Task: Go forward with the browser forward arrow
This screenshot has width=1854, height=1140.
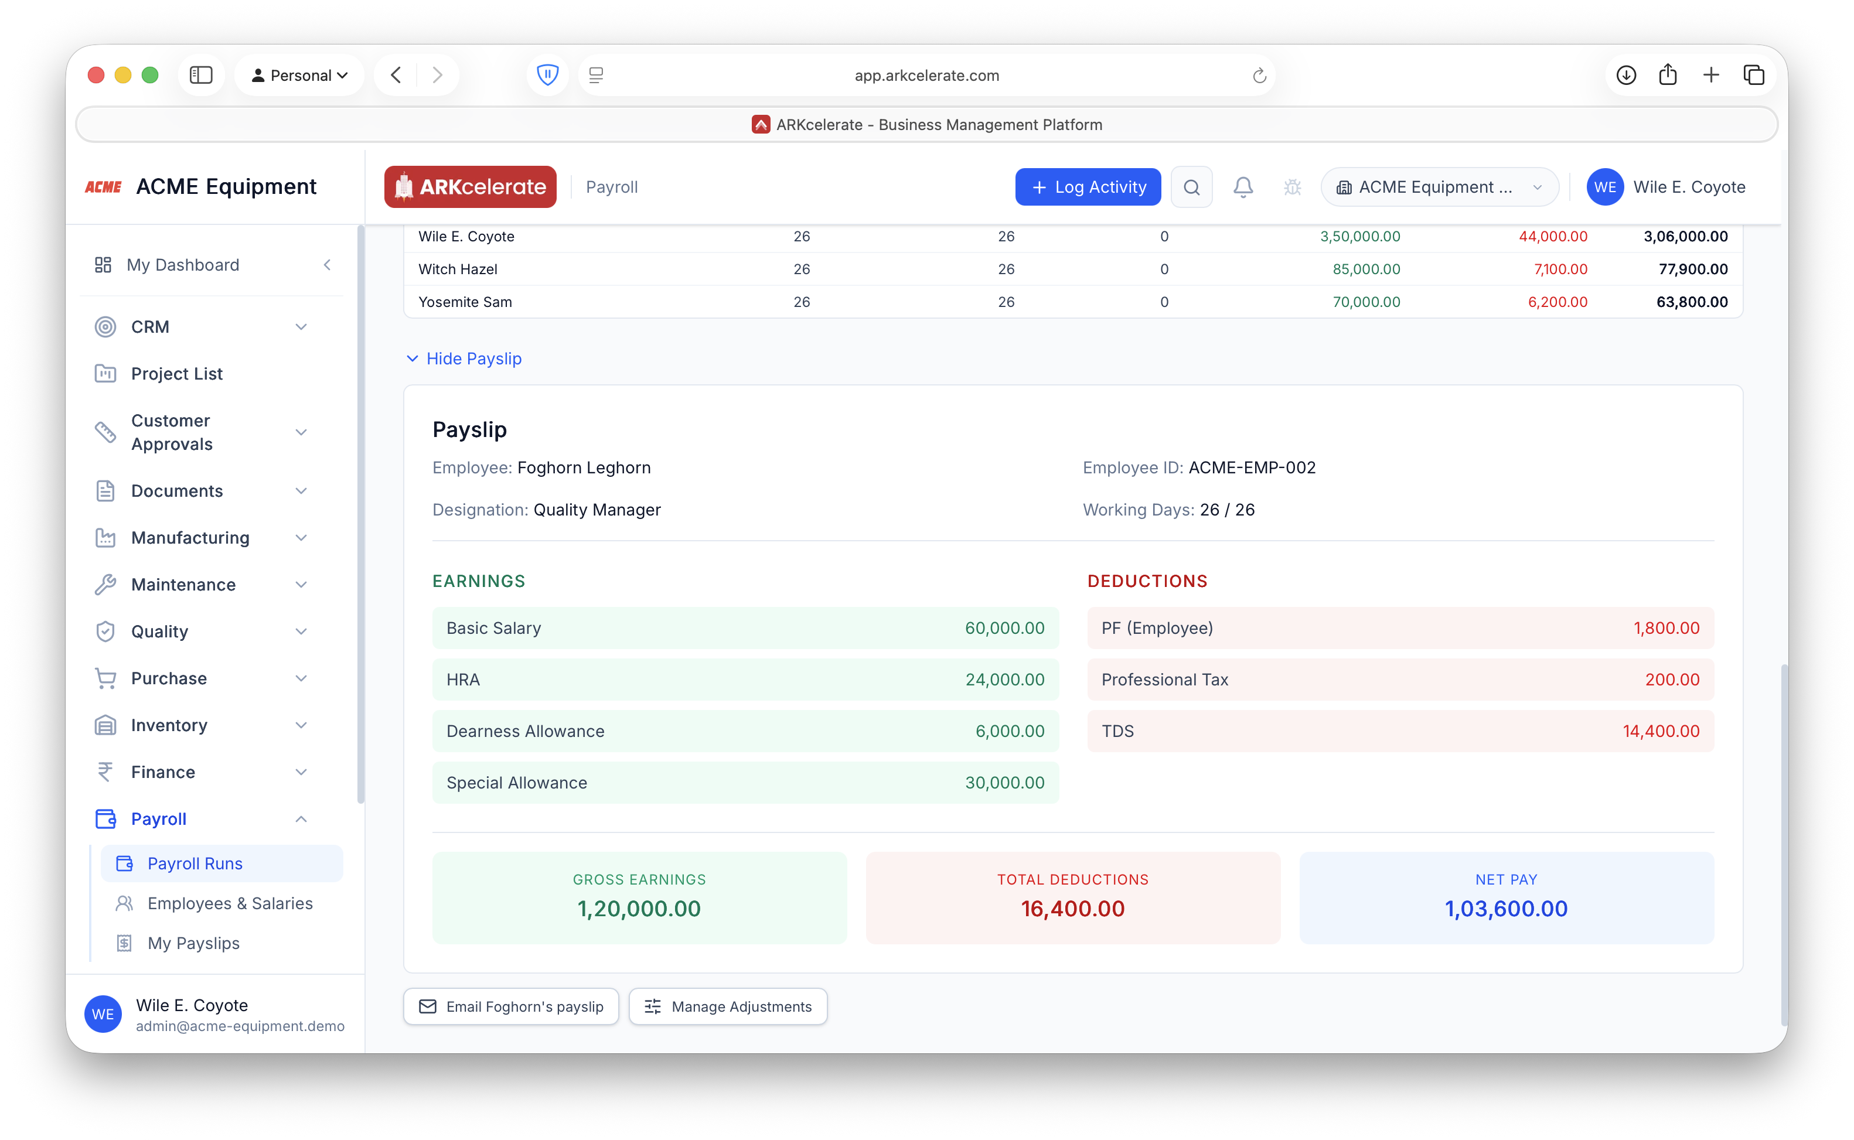Action: pos(437,74)
